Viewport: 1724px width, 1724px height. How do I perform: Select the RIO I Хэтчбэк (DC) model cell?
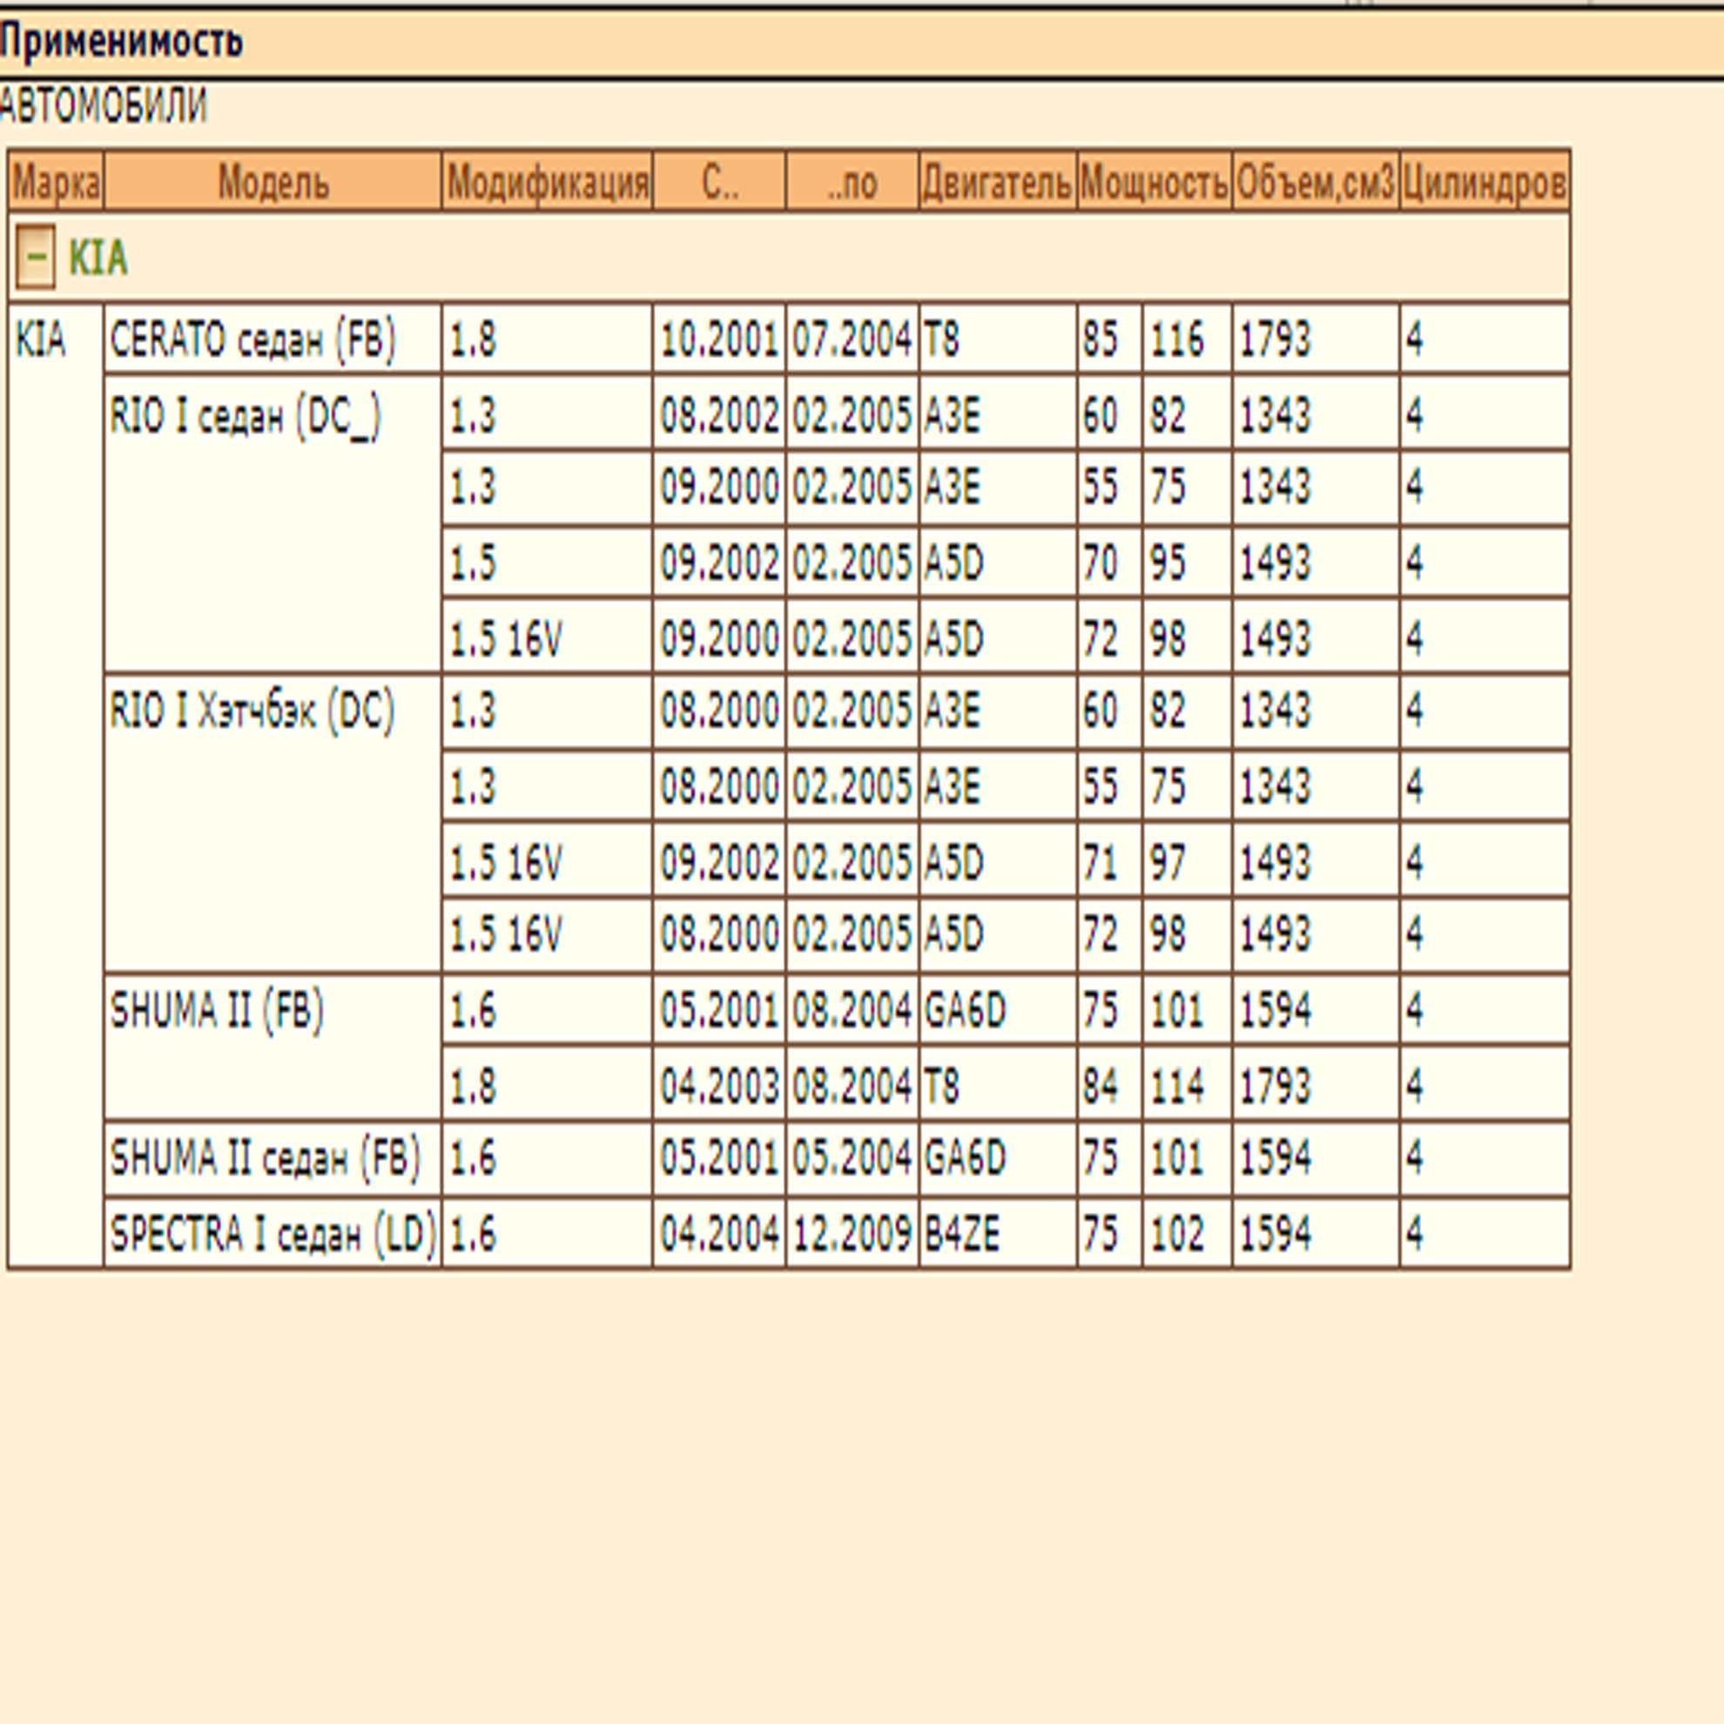[x=273, y=824]
